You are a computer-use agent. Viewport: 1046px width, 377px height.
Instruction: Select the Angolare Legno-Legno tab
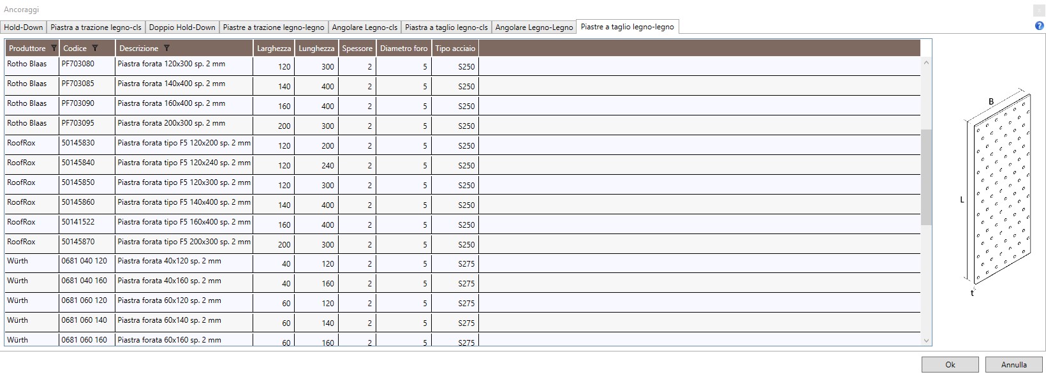(534, 27)
